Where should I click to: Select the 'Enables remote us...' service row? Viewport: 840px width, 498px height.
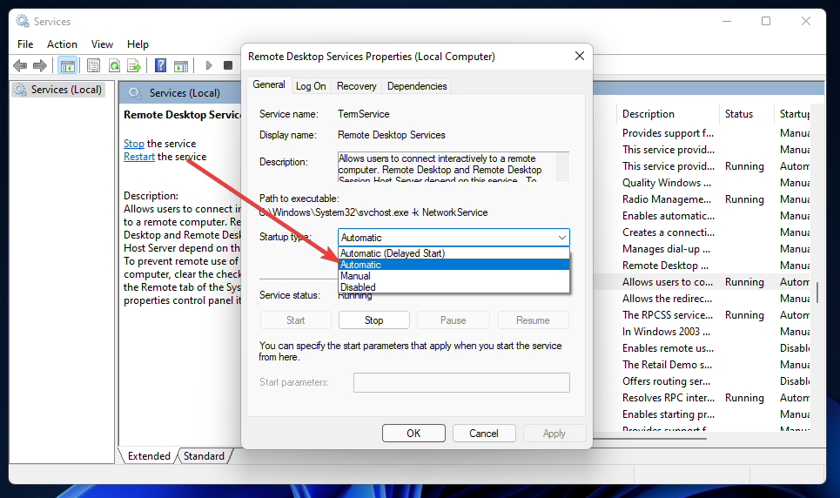[x=702, y=348]
